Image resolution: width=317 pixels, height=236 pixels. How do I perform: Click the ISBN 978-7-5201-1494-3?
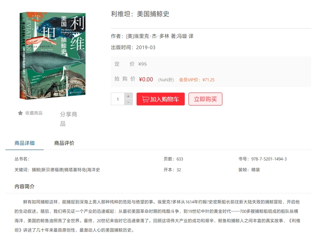[269, 159]
